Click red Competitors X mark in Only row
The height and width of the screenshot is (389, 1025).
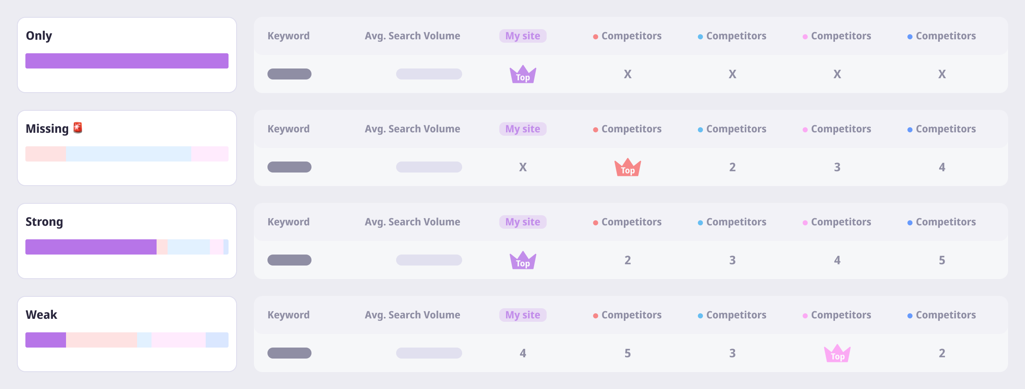tap(628, 74)
